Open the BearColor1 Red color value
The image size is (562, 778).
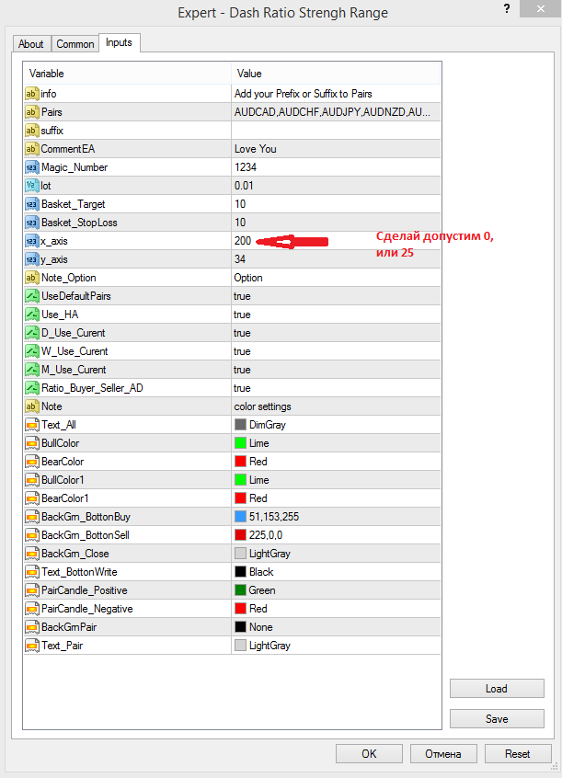pos(336,498)
